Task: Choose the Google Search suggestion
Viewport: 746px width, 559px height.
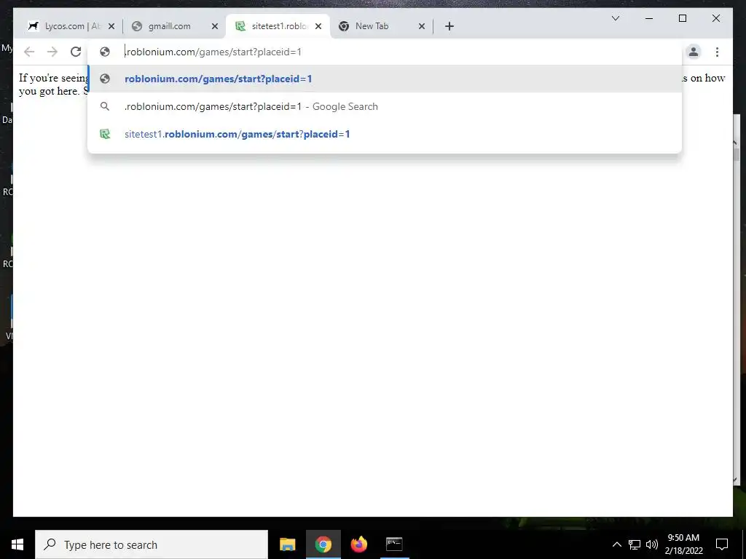Action: [385, 106]
